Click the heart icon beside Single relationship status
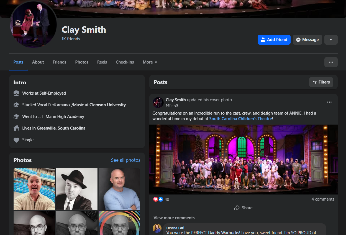 point(16,140)
